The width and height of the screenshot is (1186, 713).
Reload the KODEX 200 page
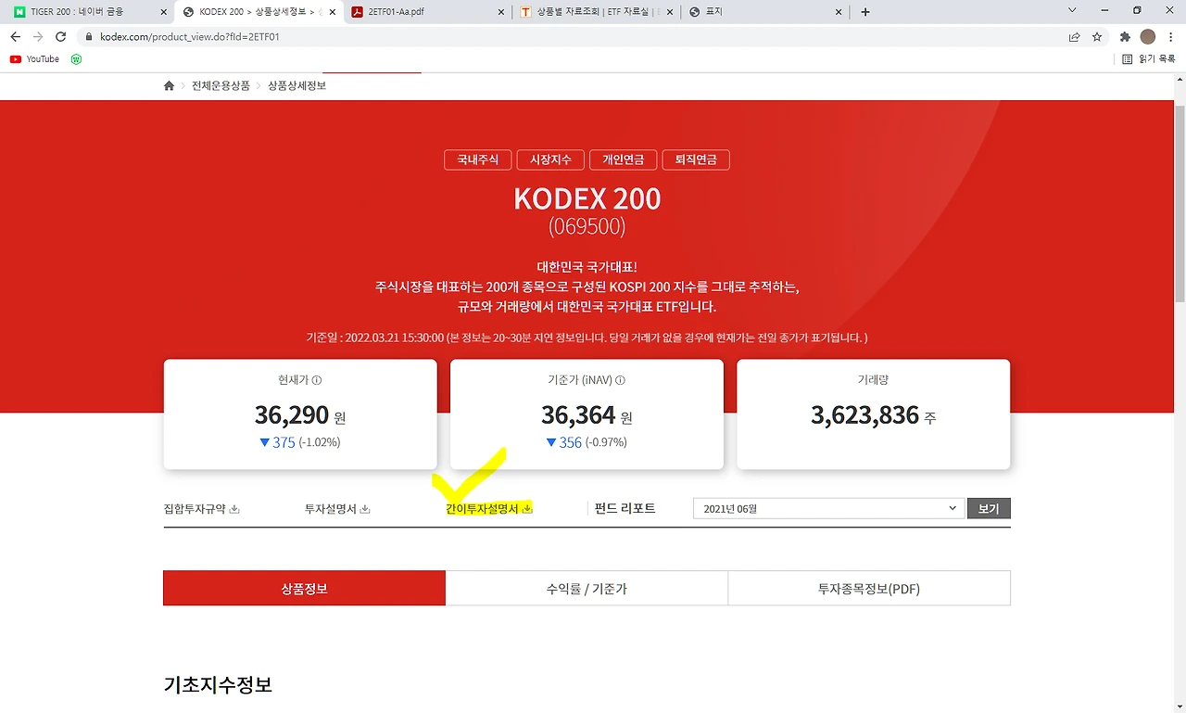point(61,37)
